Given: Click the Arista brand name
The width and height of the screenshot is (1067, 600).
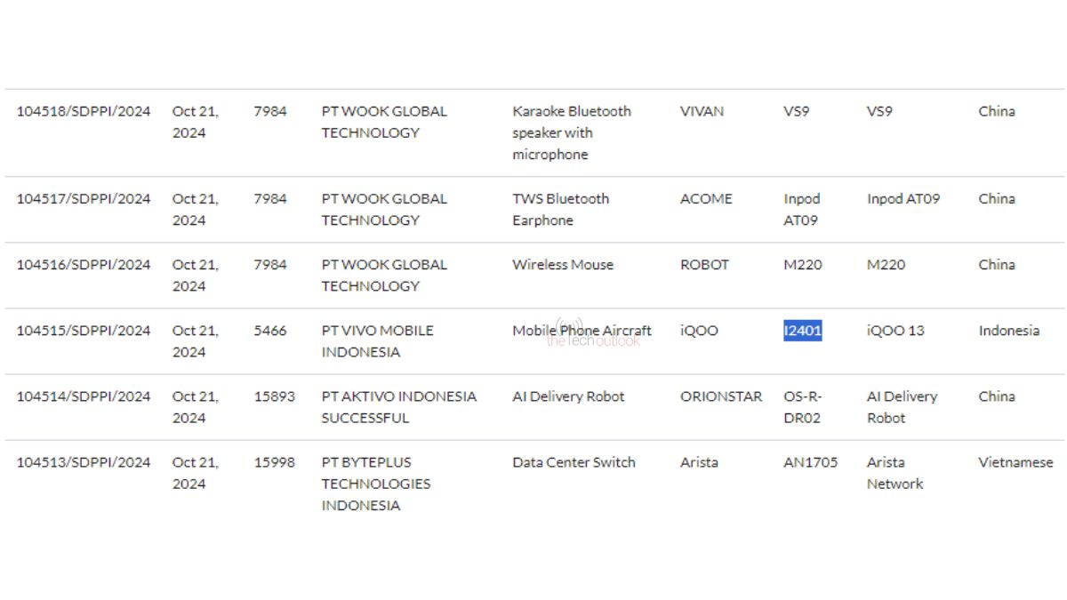Looking at the screenshot, I should tap(699, 462).
